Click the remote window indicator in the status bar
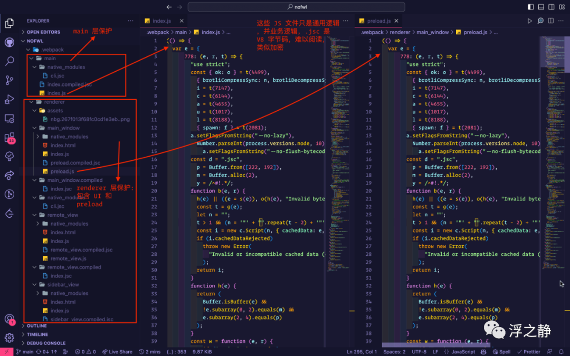 [x=6, y=352]
